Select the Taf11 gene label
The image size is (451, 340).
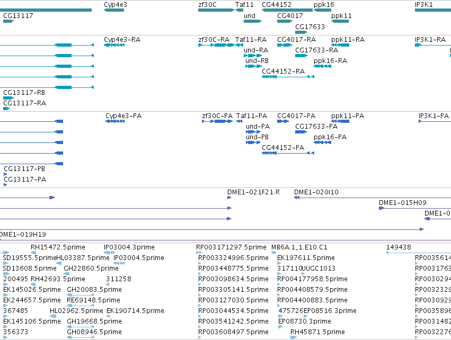click(244, 5)
